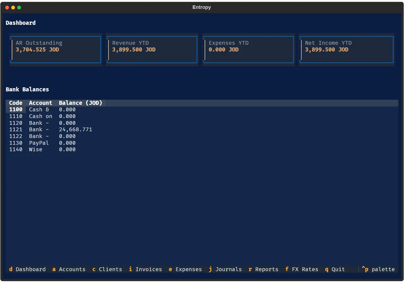This screenshot has width=404, height=283.
Task: Minimize the Entropy window
Action: (x=13, y=7)
